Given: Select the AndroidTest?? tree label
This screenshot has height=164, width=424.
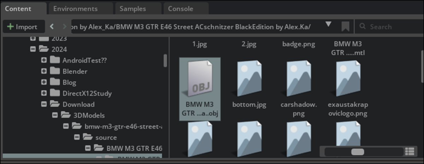Looking at the screenshot, I should coord(84,60).
